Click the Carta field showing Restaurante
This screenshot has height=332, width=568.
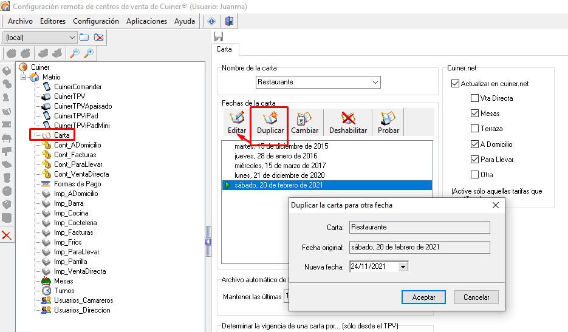coord(420,228)
